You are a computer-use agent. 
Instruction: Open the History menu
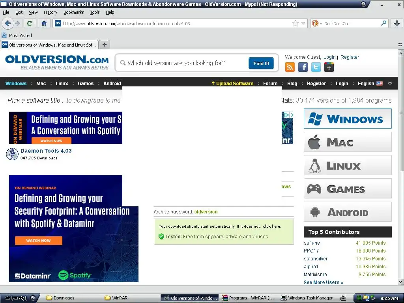tap(50, 12)
